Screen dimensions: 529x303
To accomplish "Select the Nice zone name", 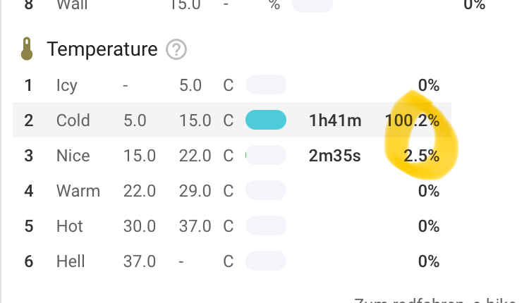I will coord(73,155).
